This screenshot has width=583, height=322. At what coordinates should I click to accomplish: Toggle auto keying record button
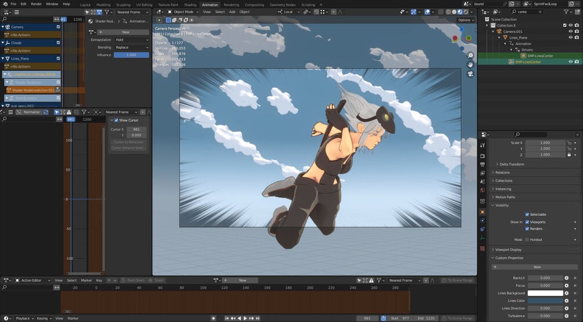[213, 319]
